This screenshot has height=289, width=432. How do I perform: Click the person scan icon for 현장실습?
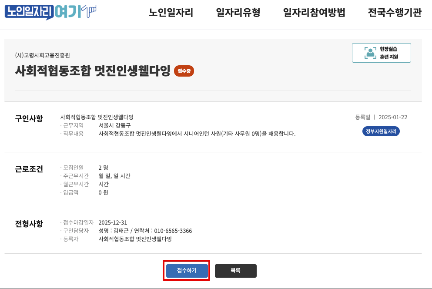point(371,53)
